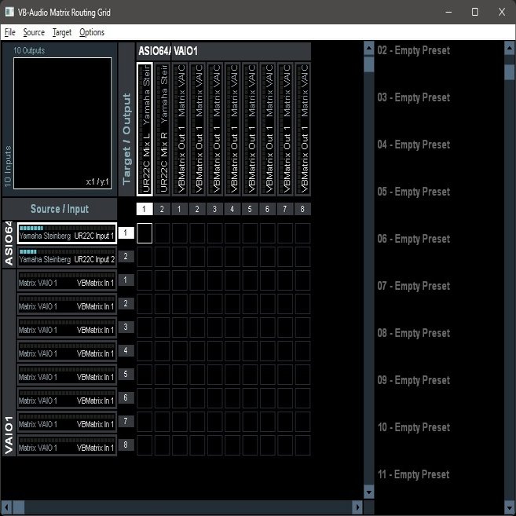Select the Yamaha Steinberg UR22C Input 2 source
Image resolution: width=516 pixels, height=516 pixels.
point(67,257)
